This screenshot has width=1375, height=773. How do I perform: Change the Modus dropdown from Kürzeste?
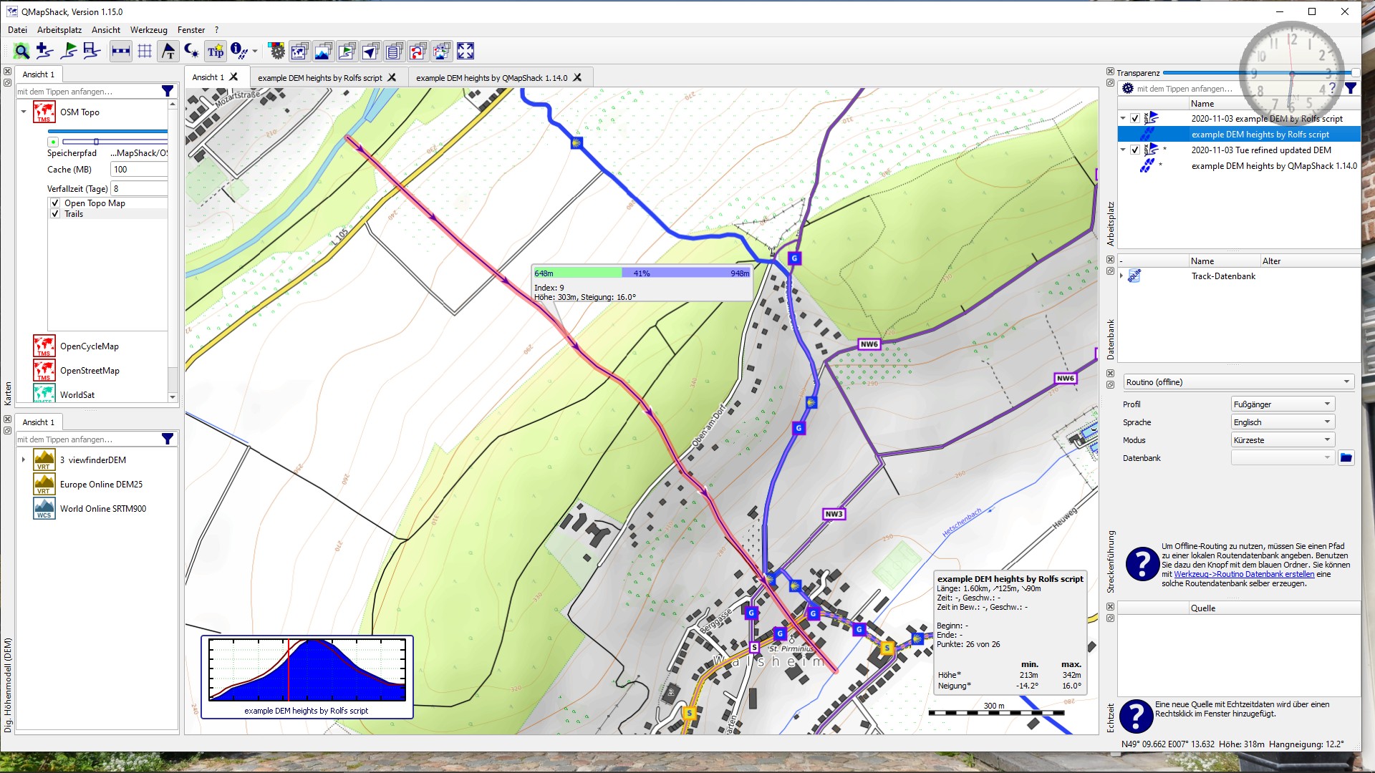click(1281, 439)
